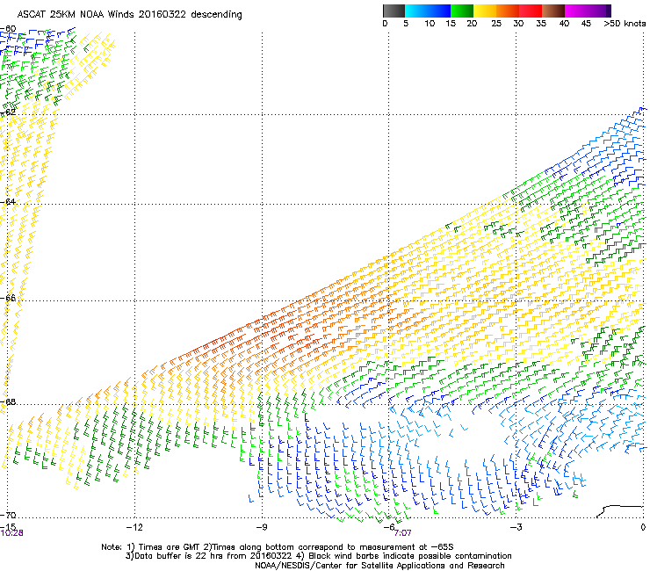Click the orange 25-30 knots legend swatch
The height and width of the screenshot is (571, 650).
(508, 11)
